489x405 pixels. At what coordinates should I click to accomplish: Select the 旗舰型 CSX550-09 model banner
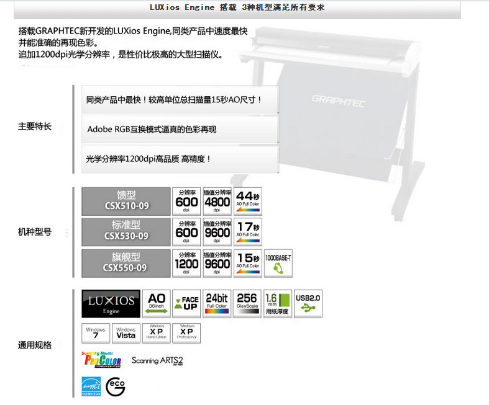(126, 263)
